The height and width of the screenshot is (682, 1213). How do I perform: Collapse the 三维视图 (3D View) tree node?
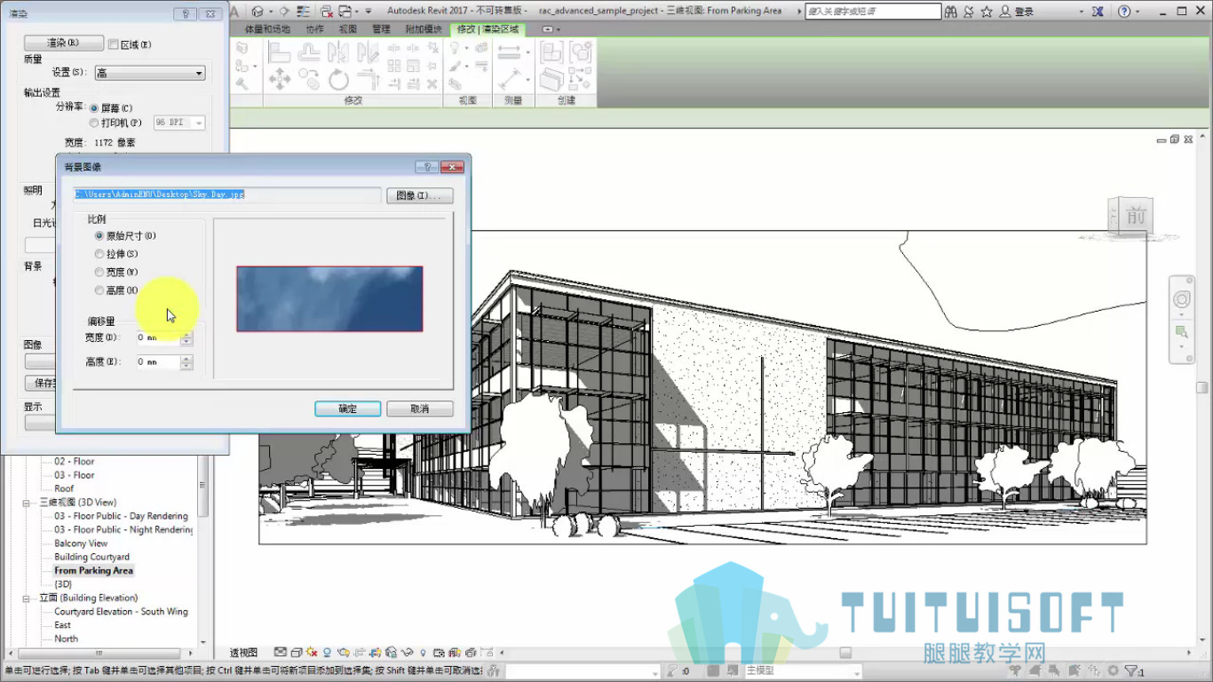pos(28,503)
